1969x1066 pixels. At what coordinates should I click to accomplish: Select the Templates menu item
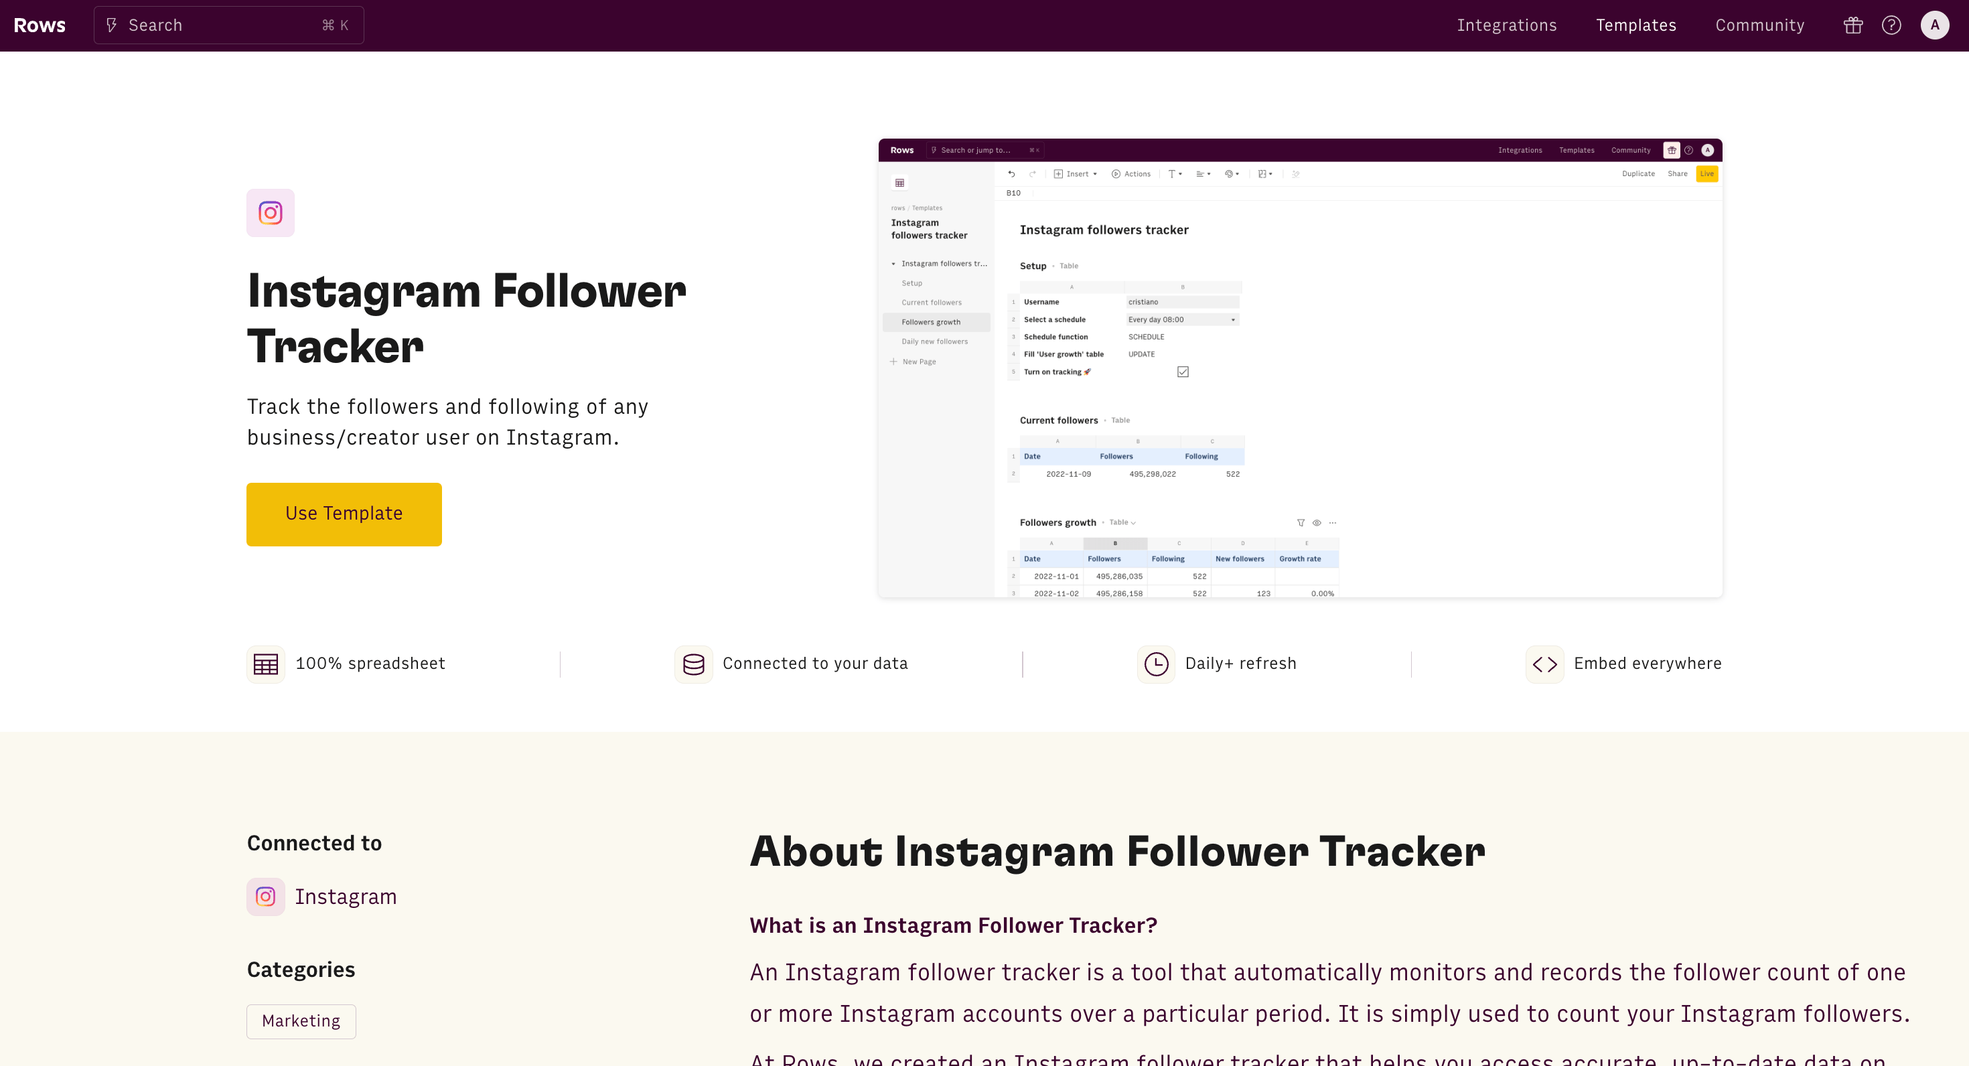pos(1637,25)
